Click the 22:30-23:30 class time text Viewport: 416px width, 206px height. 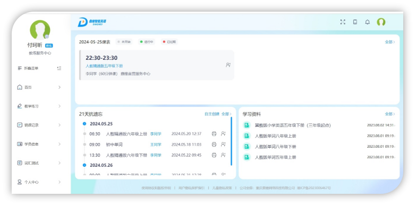click(101, 58)
